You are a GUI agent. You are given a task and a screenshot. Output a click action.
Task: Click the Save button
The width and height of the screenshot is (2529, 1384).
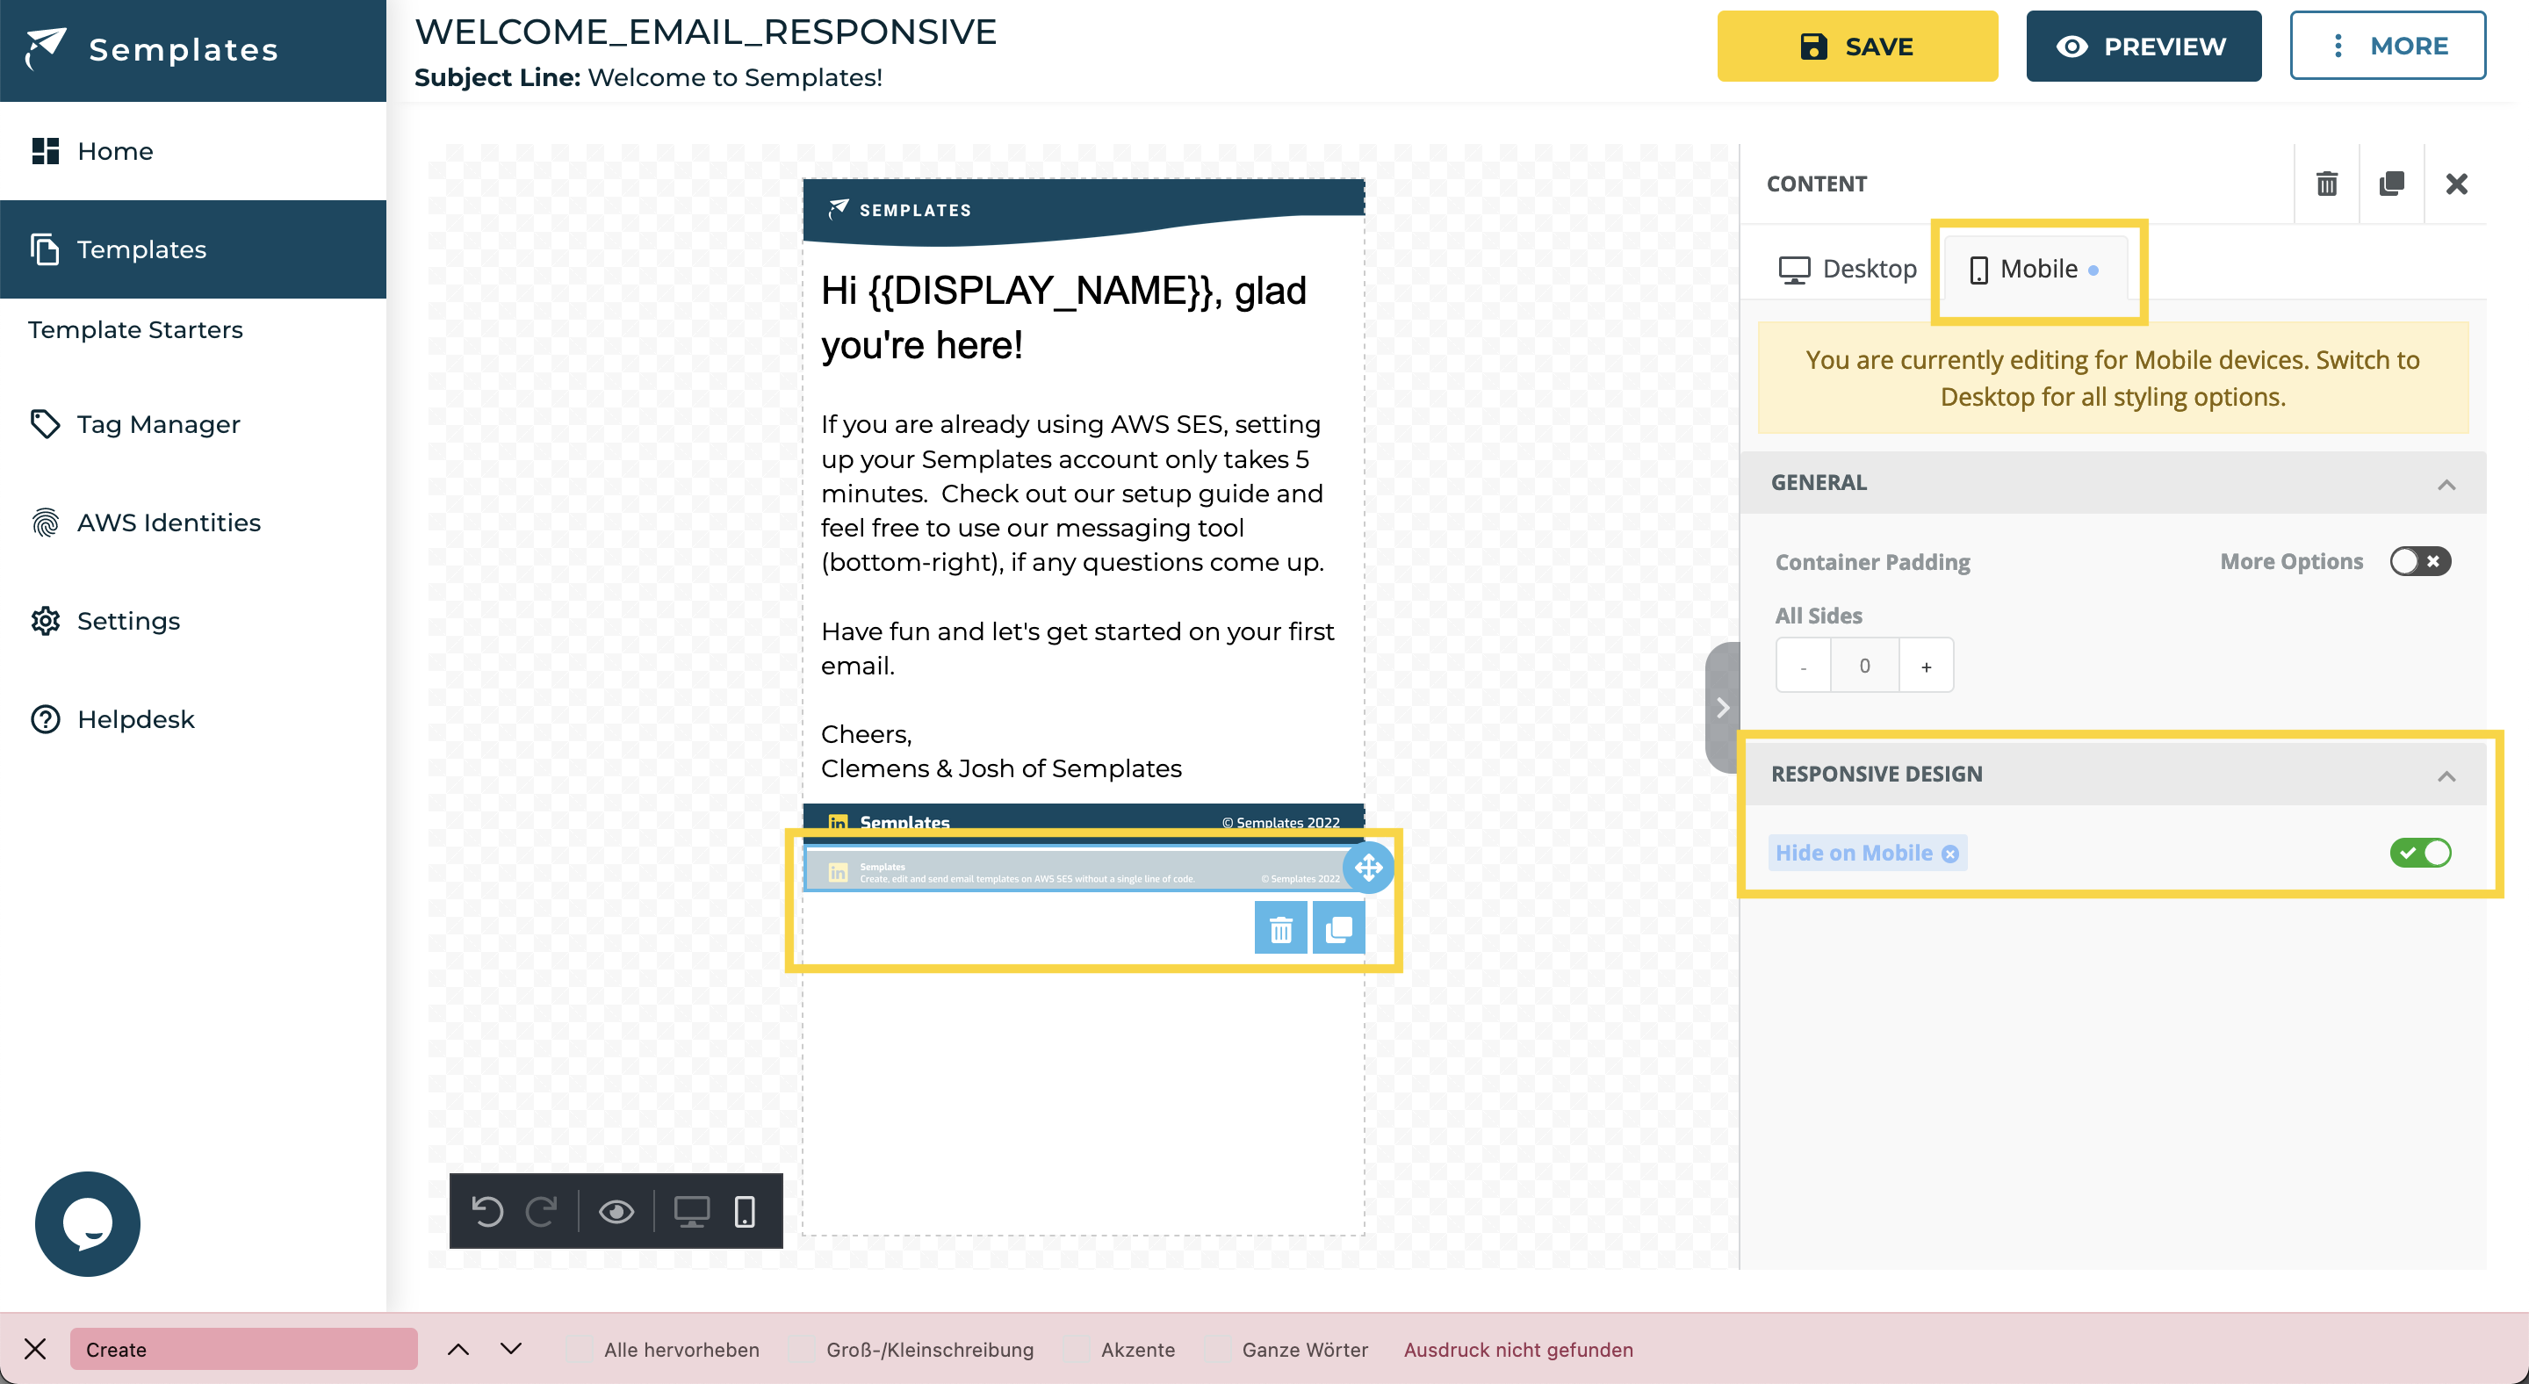[1856, 47]
